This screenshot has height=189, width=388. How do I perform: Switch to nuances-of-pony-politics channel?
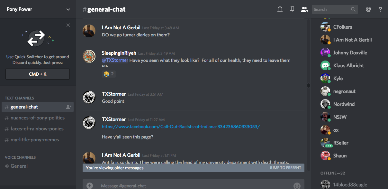click(37, 118)
